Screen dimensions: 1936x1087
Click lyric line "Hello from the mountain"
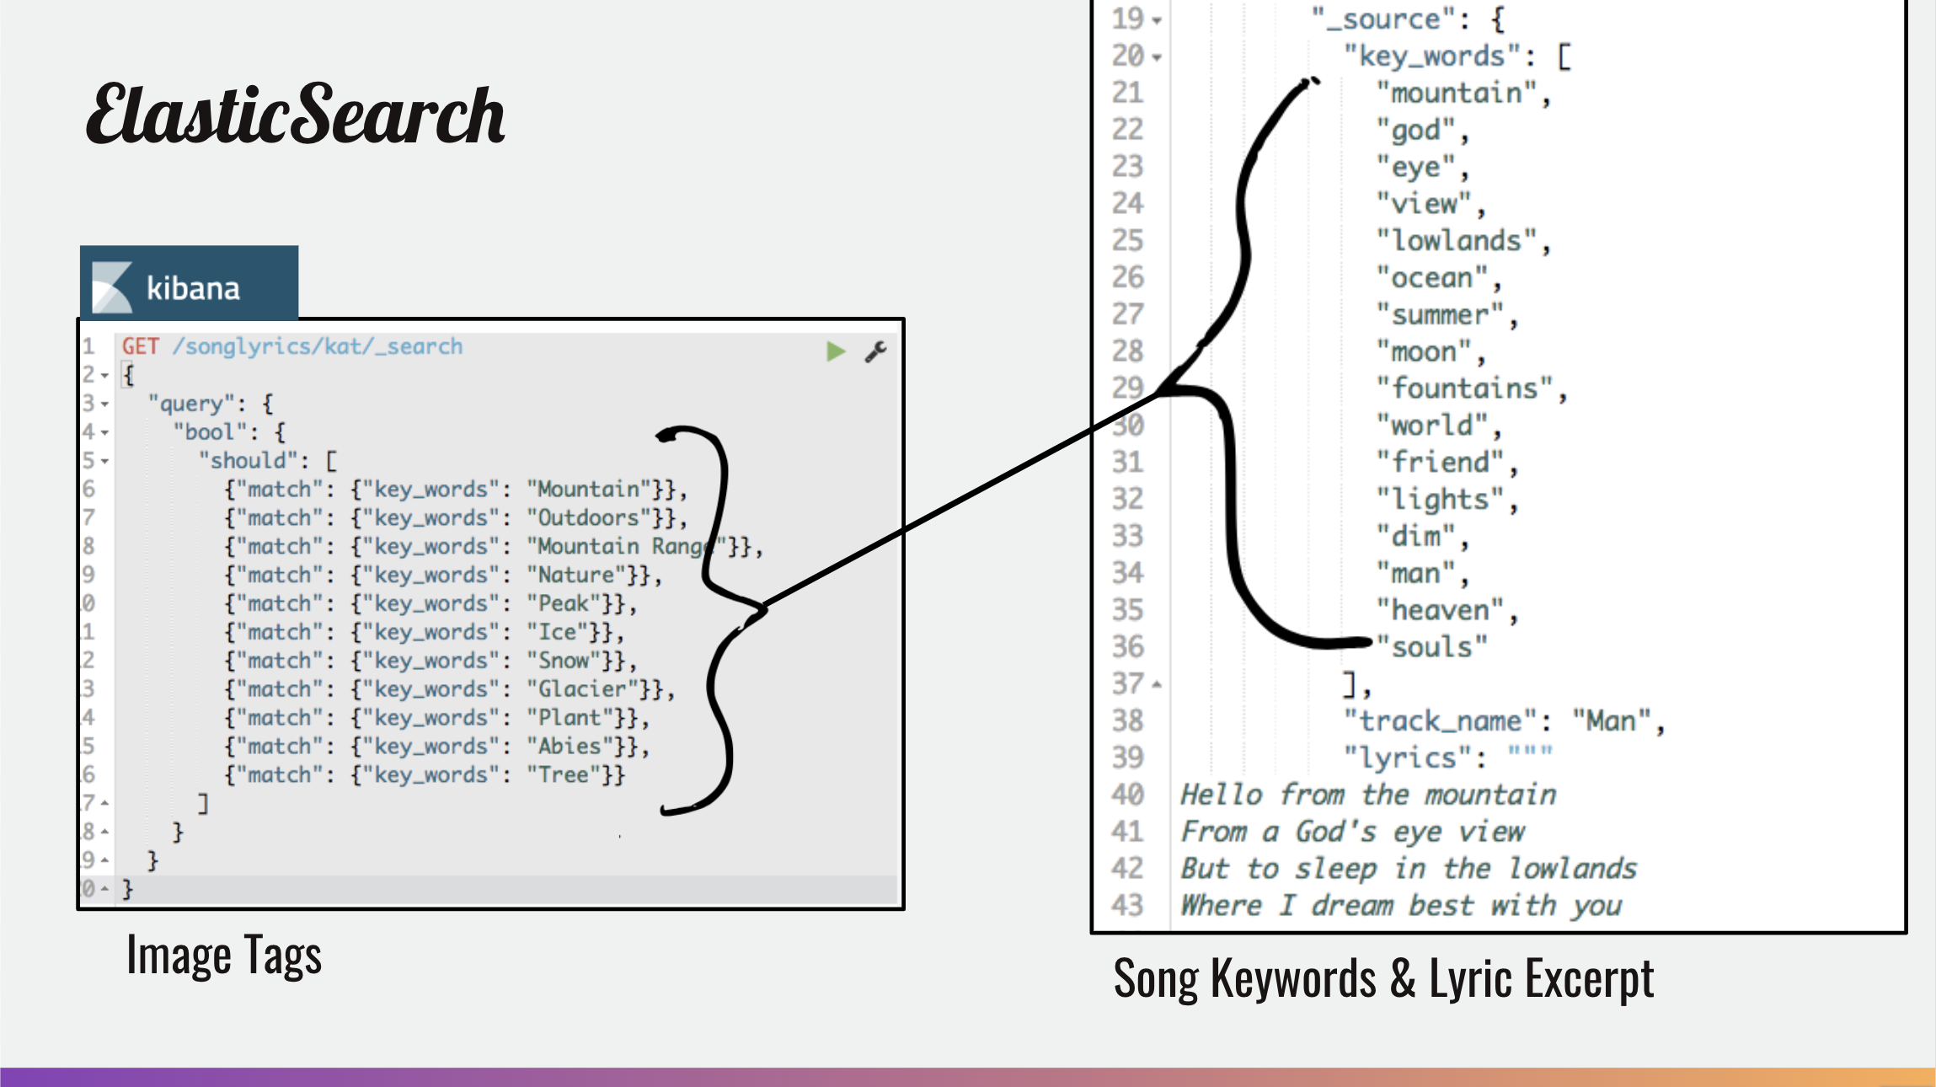(x=1368, y=795)
